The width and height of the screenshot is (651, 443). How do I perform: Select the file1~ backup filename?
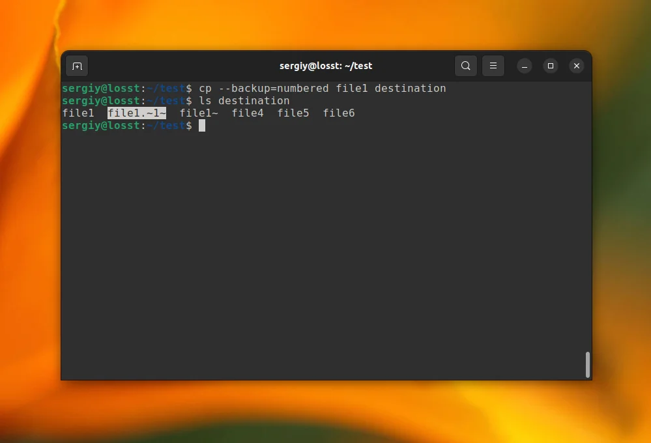[198, 113]
